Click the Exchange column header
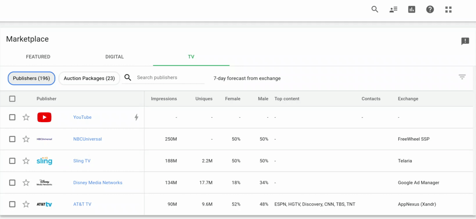 point(408,99)
